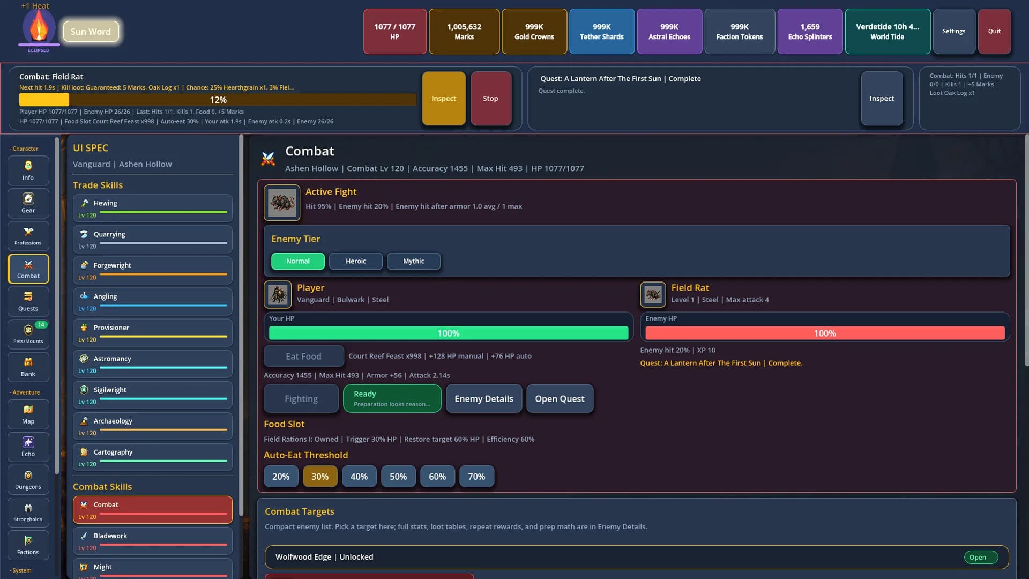Select the Mythic enemy tier

point(414,261)
